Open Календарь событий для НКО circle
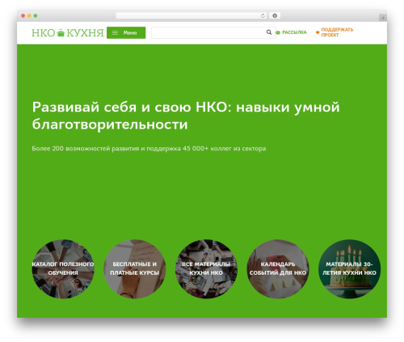 coord(278,268)
